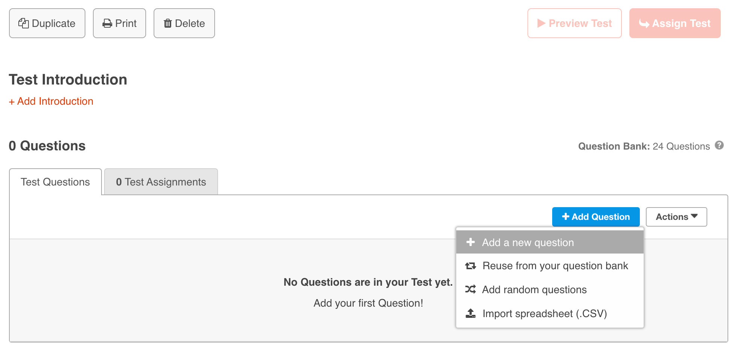This screenshot has height=350, width=735.
Task: Click the upload icon for CSV import
Action: [x=471, y=313]
